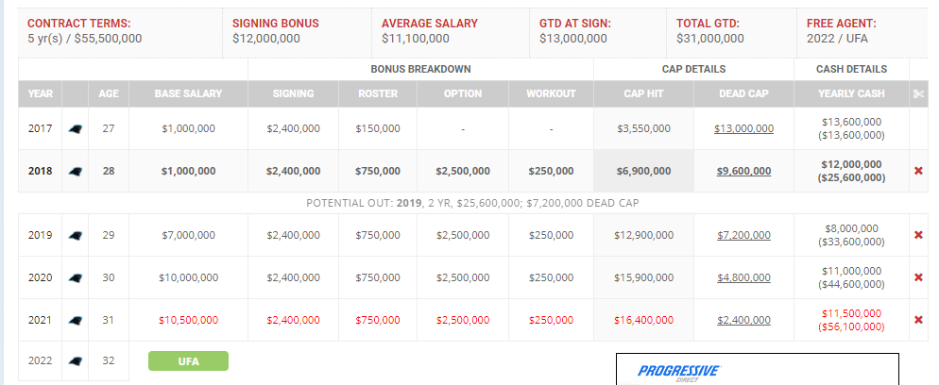Open the $4,800,000 dead cap link
Image resolution: width=939 pixels, height=385 pixels.
743,277
